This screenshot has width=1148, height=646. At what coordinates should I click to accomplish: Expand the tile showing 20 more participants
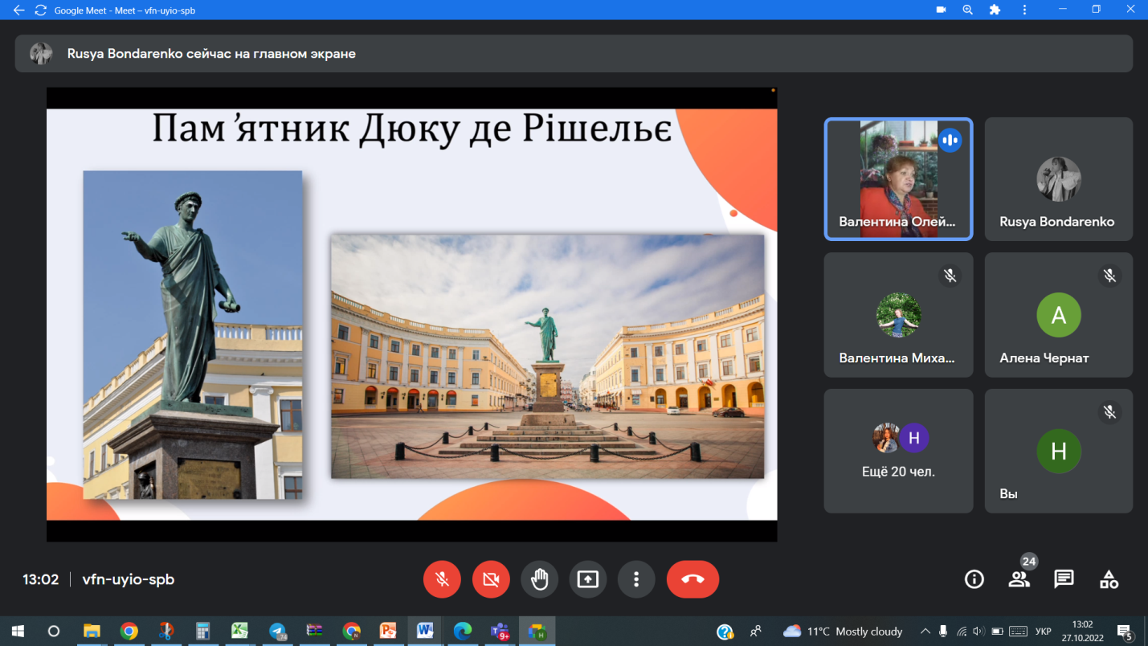click(x=897, y=451)
